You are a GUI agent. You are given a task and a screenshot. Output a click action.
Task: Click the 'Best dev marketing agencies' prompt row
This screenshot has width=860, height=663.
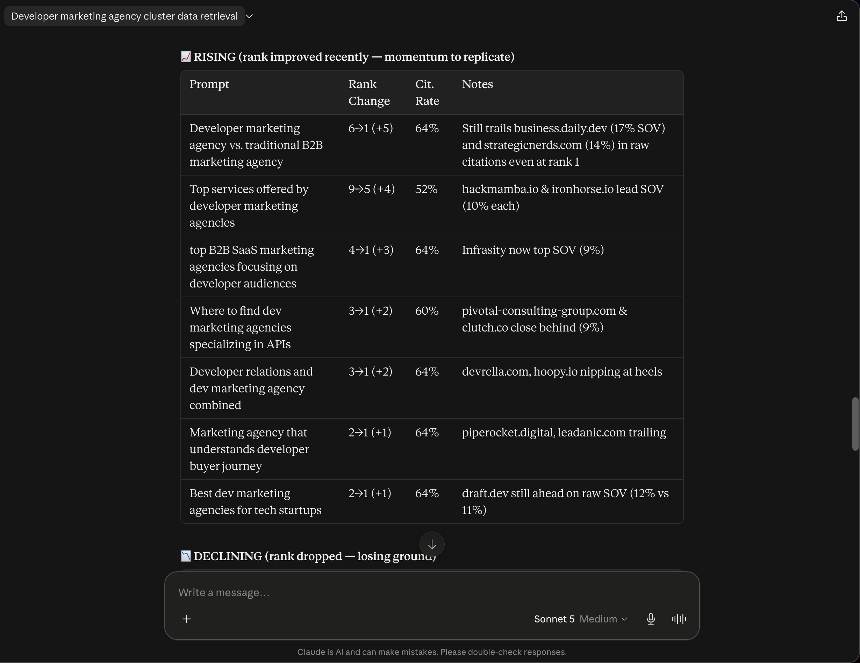coord(432,501)
